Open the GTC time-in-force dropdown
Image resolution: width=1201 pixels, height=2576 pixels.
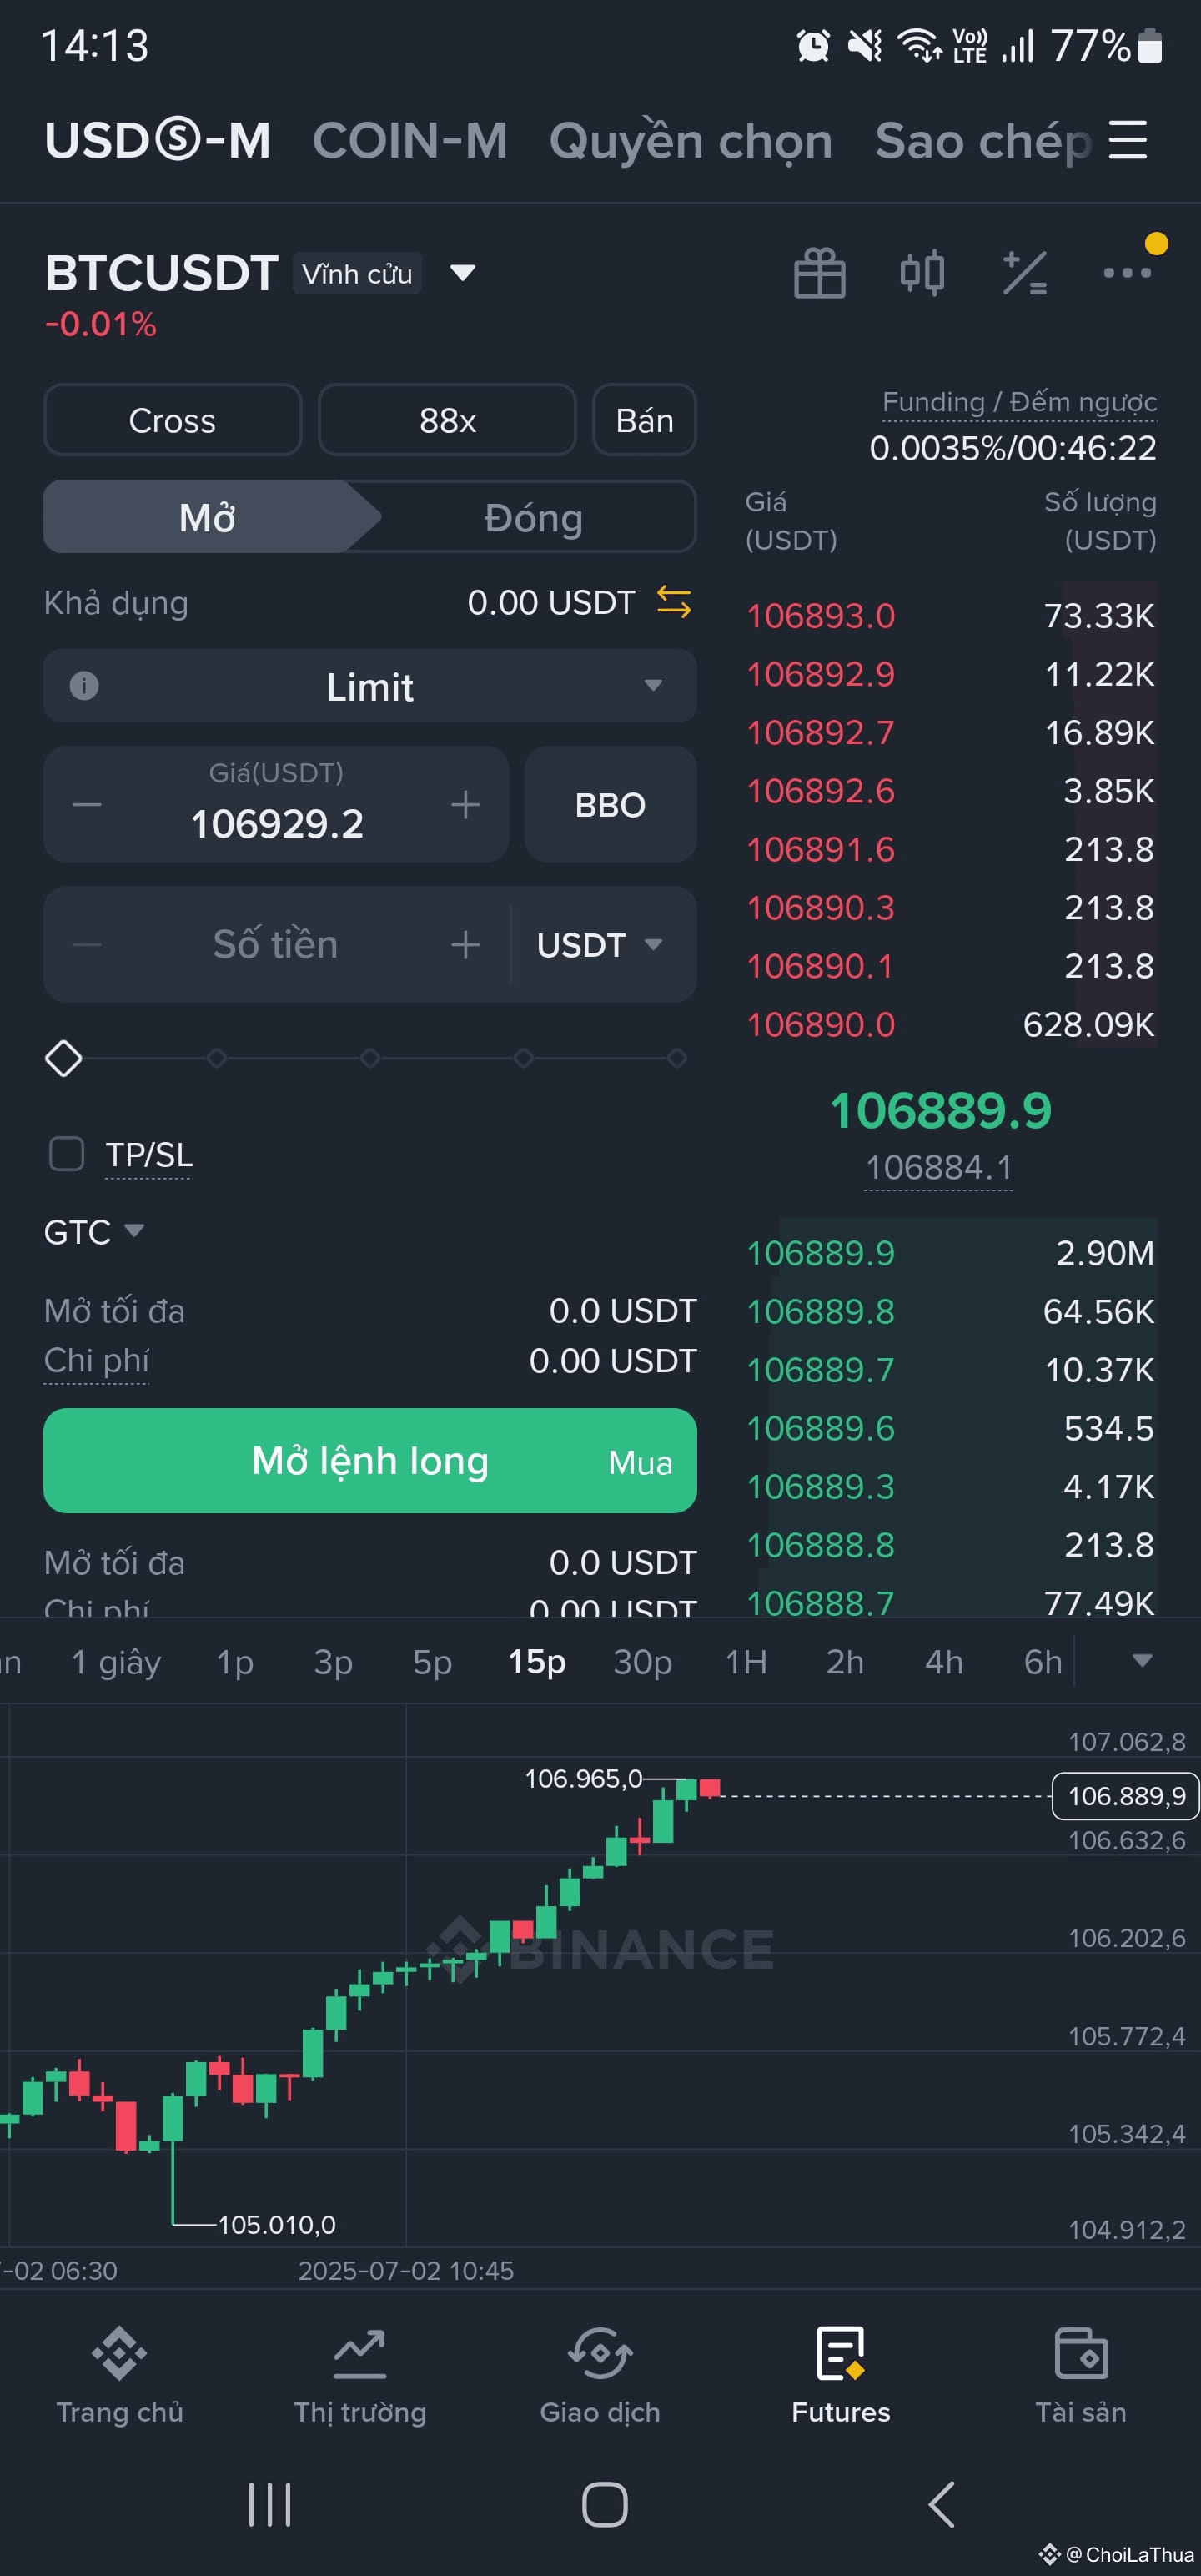click(x=94, y=1232)
